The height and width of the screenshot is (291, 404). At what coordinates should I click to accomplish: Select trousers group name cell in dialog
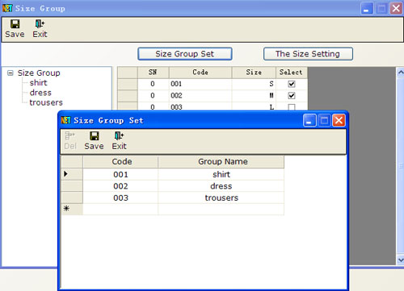221,197
